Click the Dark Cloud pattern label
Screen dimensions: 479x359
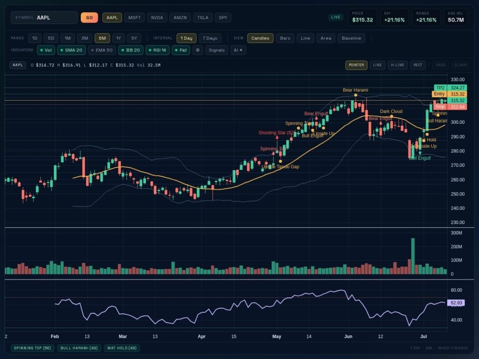[391, 111]
